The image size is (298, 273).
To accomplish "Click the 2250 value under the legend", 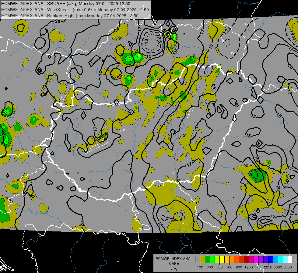I will pos(268,267).
